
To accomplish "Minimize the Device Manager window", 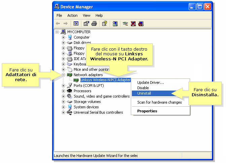I will point(192,7).
